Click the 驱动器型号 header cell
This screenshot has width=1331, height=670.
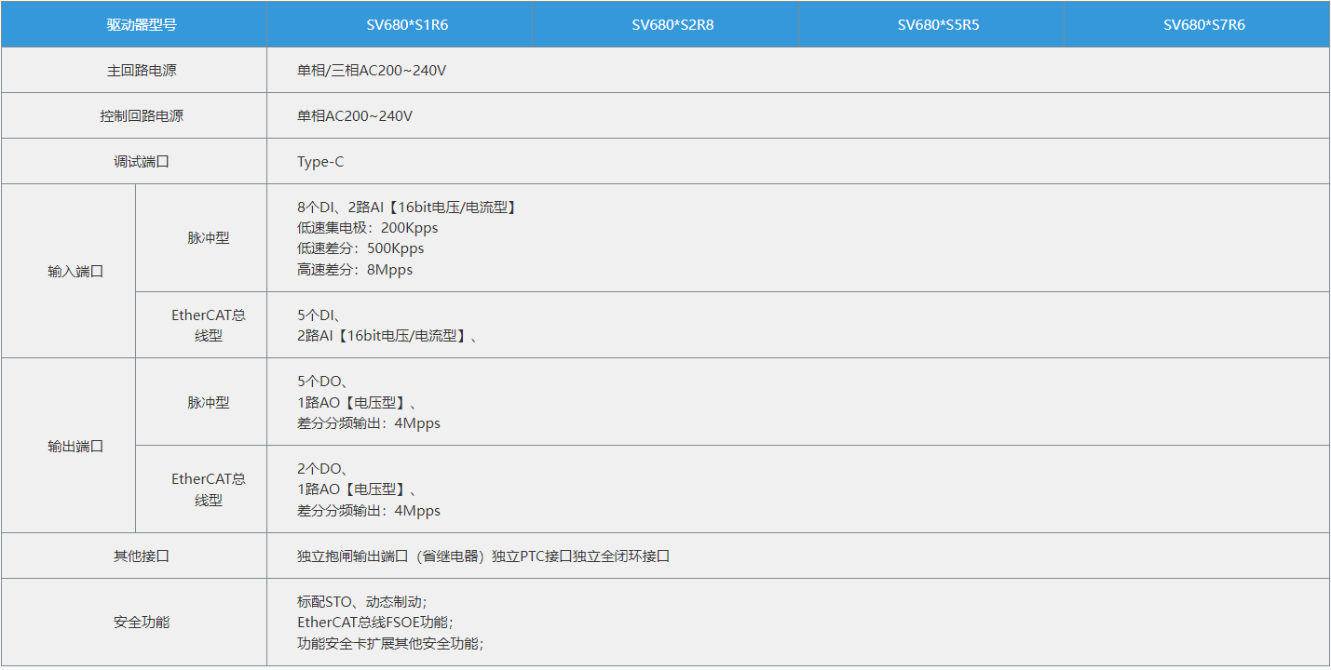click(134, 24)
